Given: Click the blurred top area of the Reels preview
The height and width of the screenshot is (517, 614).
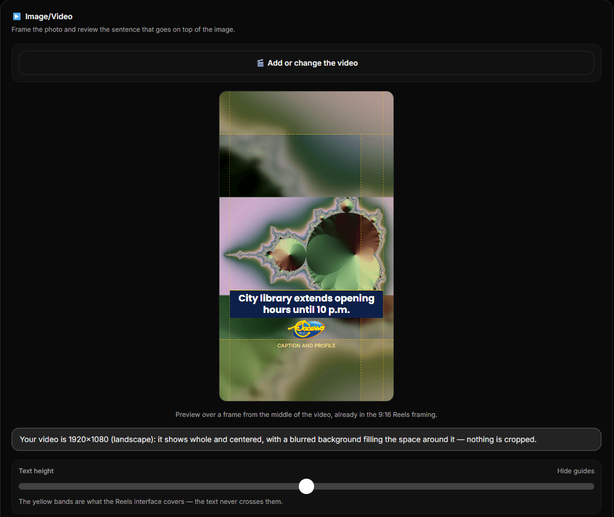Looking at the screenshot, I should pyautogui.click(x=306, y=144).
